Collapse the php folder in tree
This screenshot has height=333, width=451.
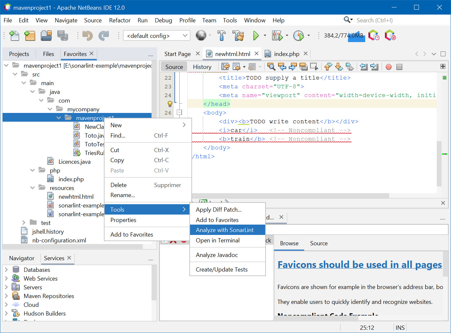point(32,170)
